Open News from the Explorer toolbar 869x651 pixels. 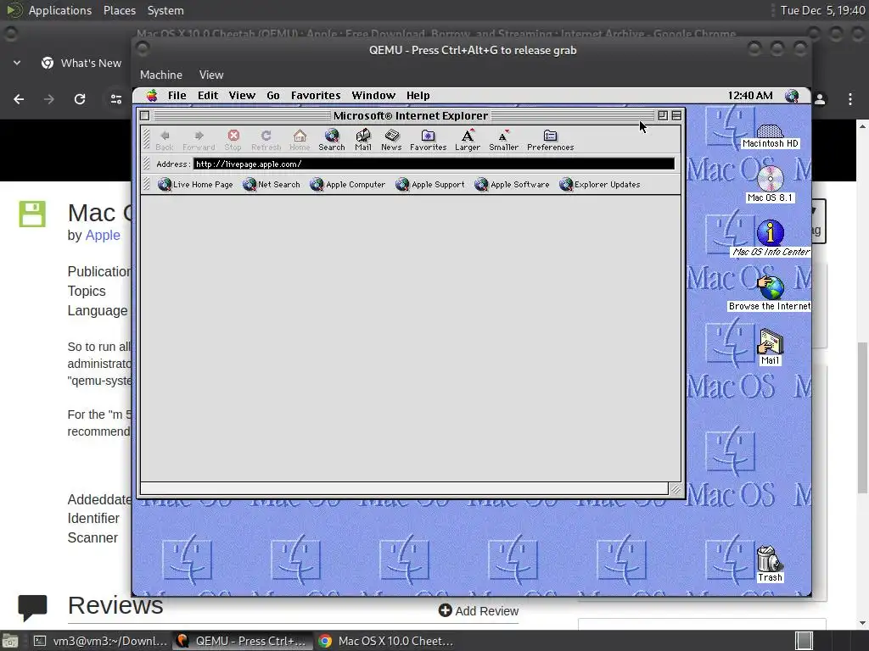pos(391,140)
